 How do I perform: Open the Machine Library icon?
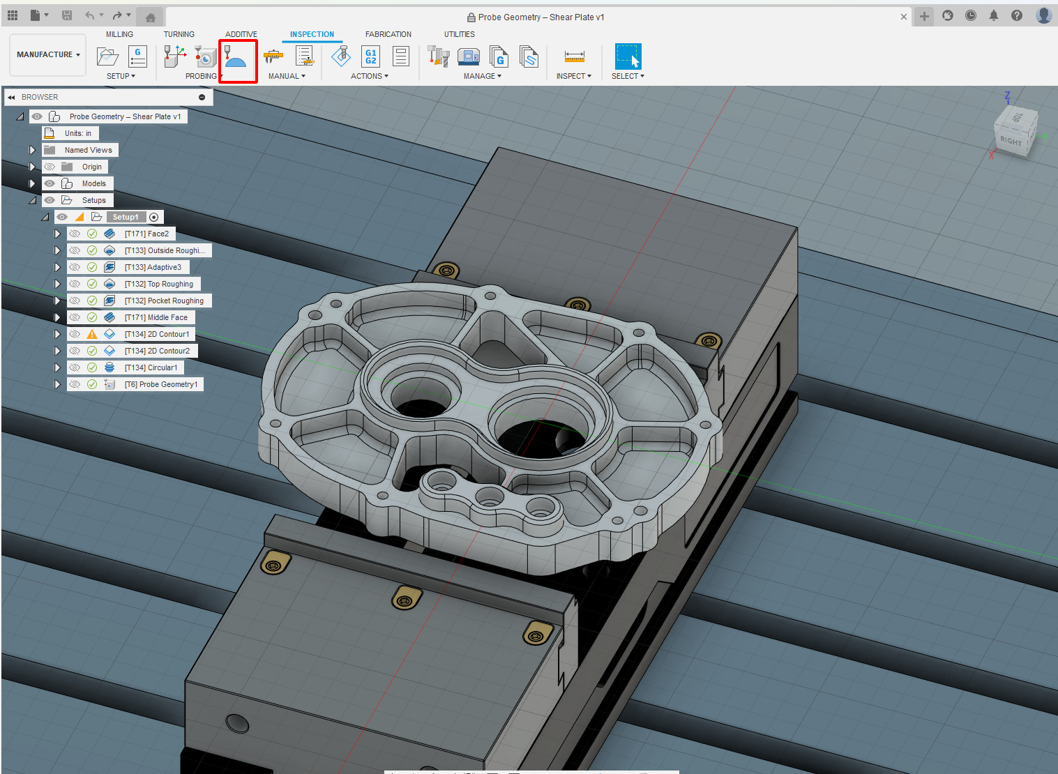point(469,56)
